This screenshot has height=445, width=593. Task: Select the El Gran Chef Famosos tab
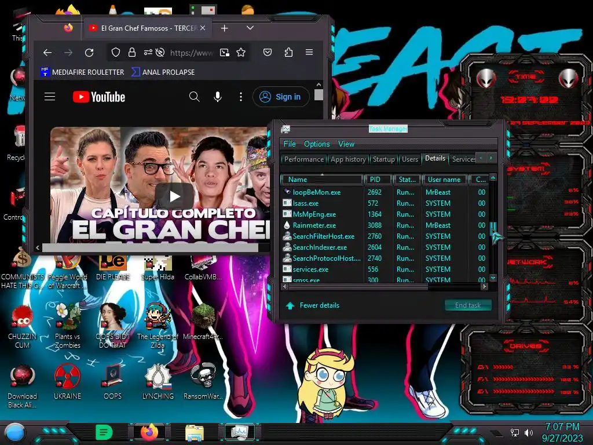pyautogui.click(x=148, y=28)
